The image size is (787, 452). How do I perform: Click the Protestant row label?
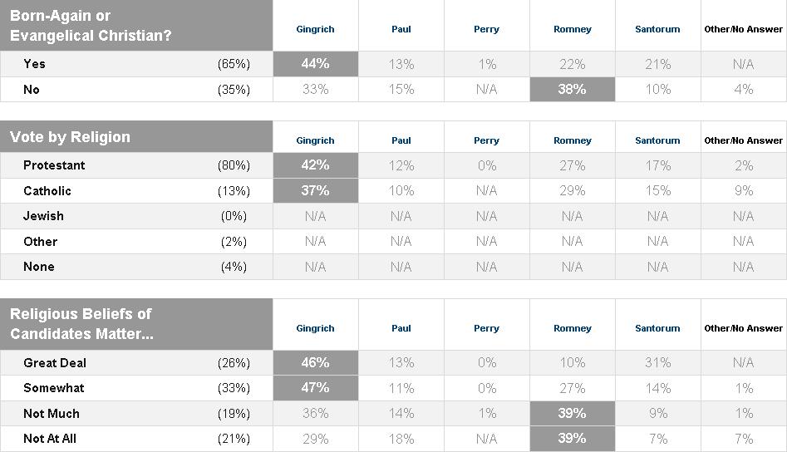(54, 165)
